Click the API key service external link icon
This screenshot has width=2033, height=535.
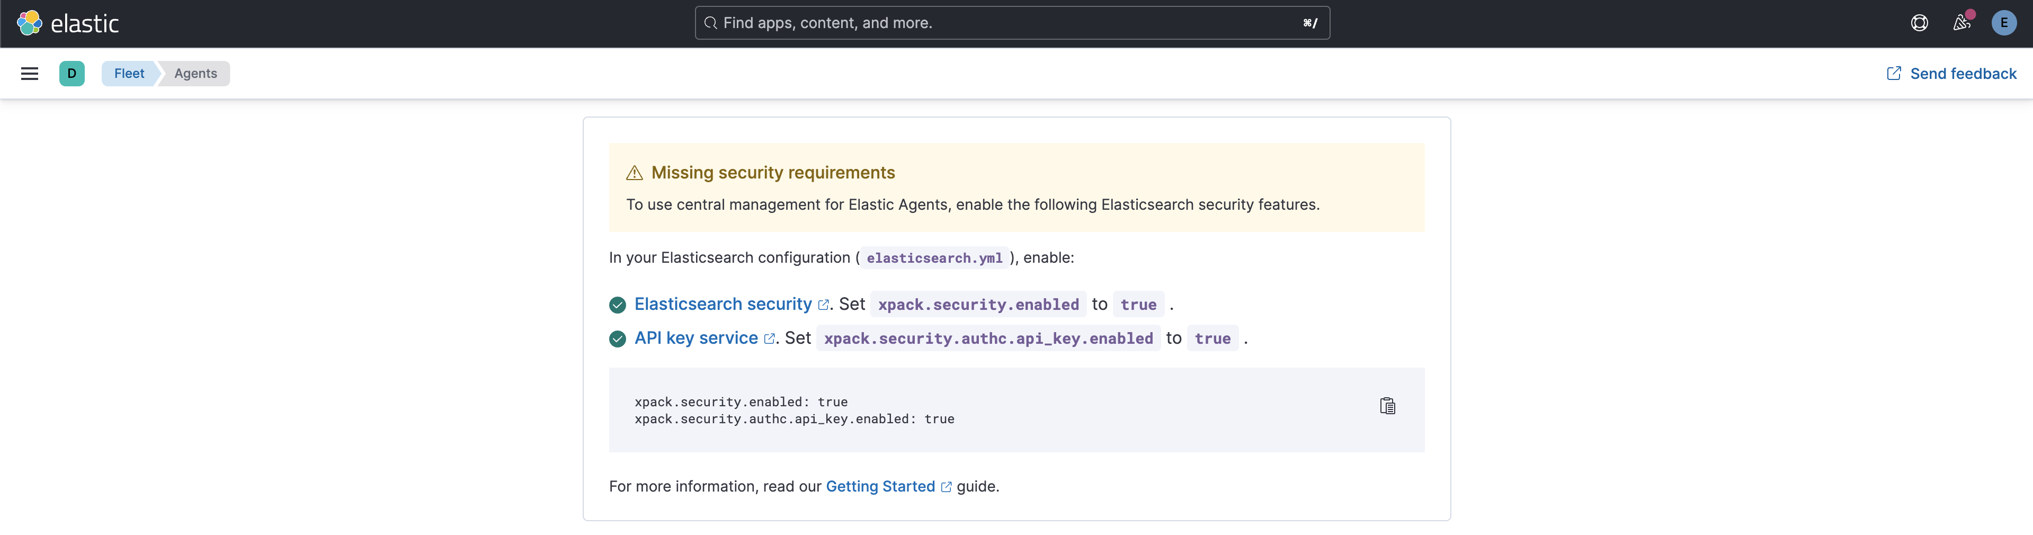[770, 340]
